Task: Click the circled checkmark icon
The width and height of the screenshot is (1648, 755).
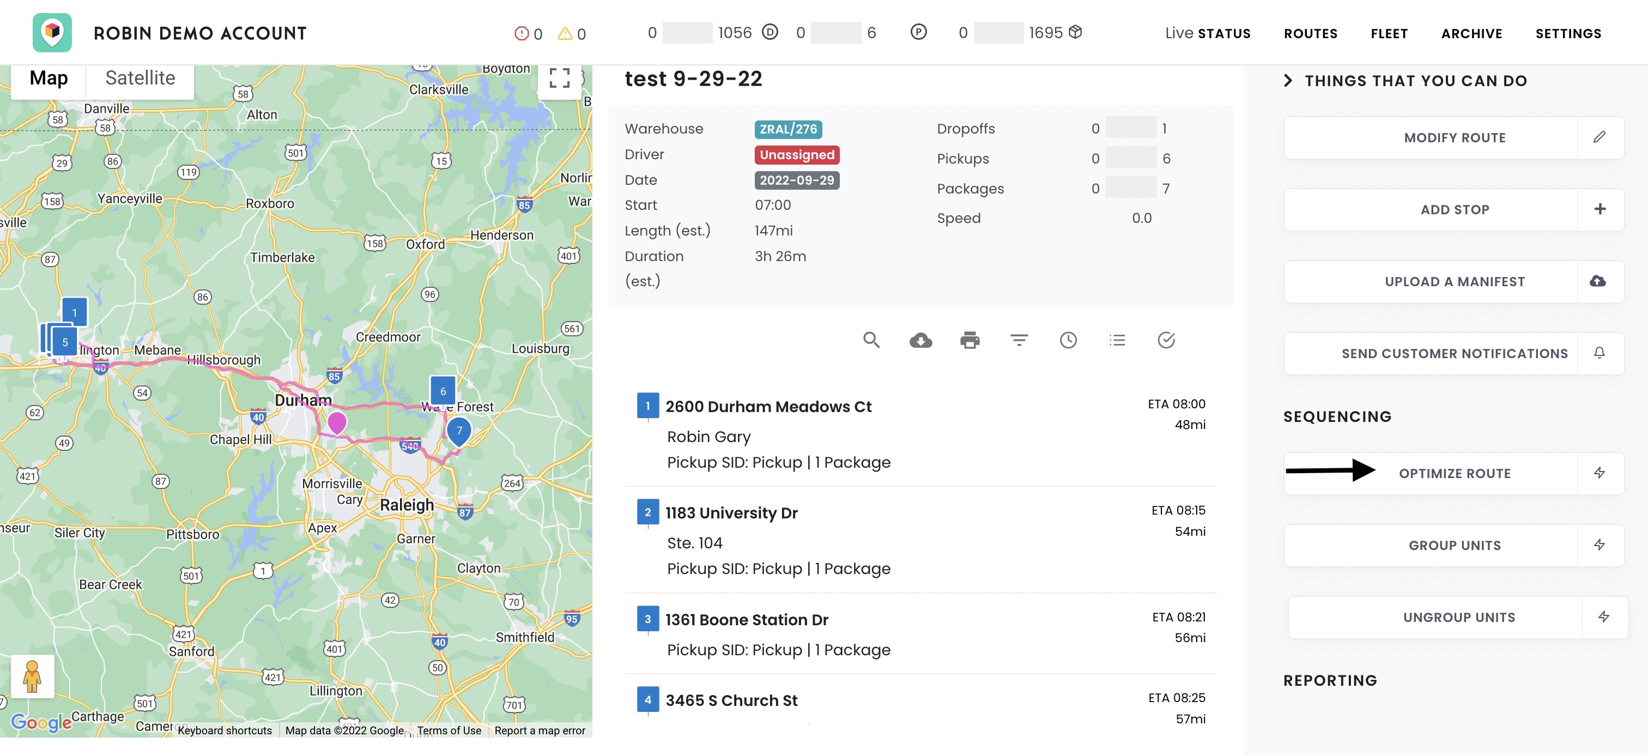Action: coord(1166,340)
